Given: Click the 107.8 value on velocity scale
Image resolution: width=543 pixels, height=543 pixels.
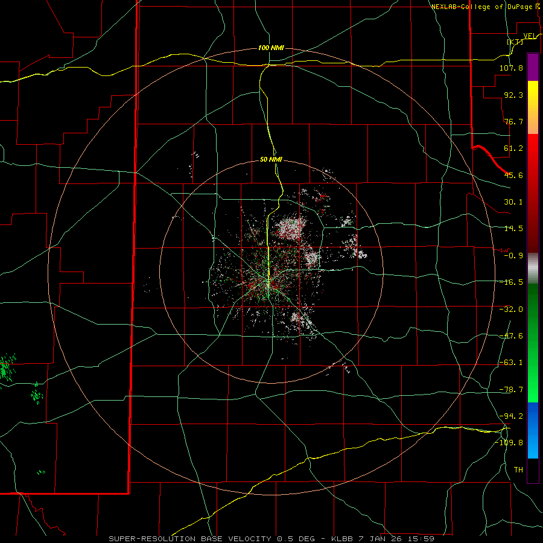Looking at the screenshot, I should (511, 68).
